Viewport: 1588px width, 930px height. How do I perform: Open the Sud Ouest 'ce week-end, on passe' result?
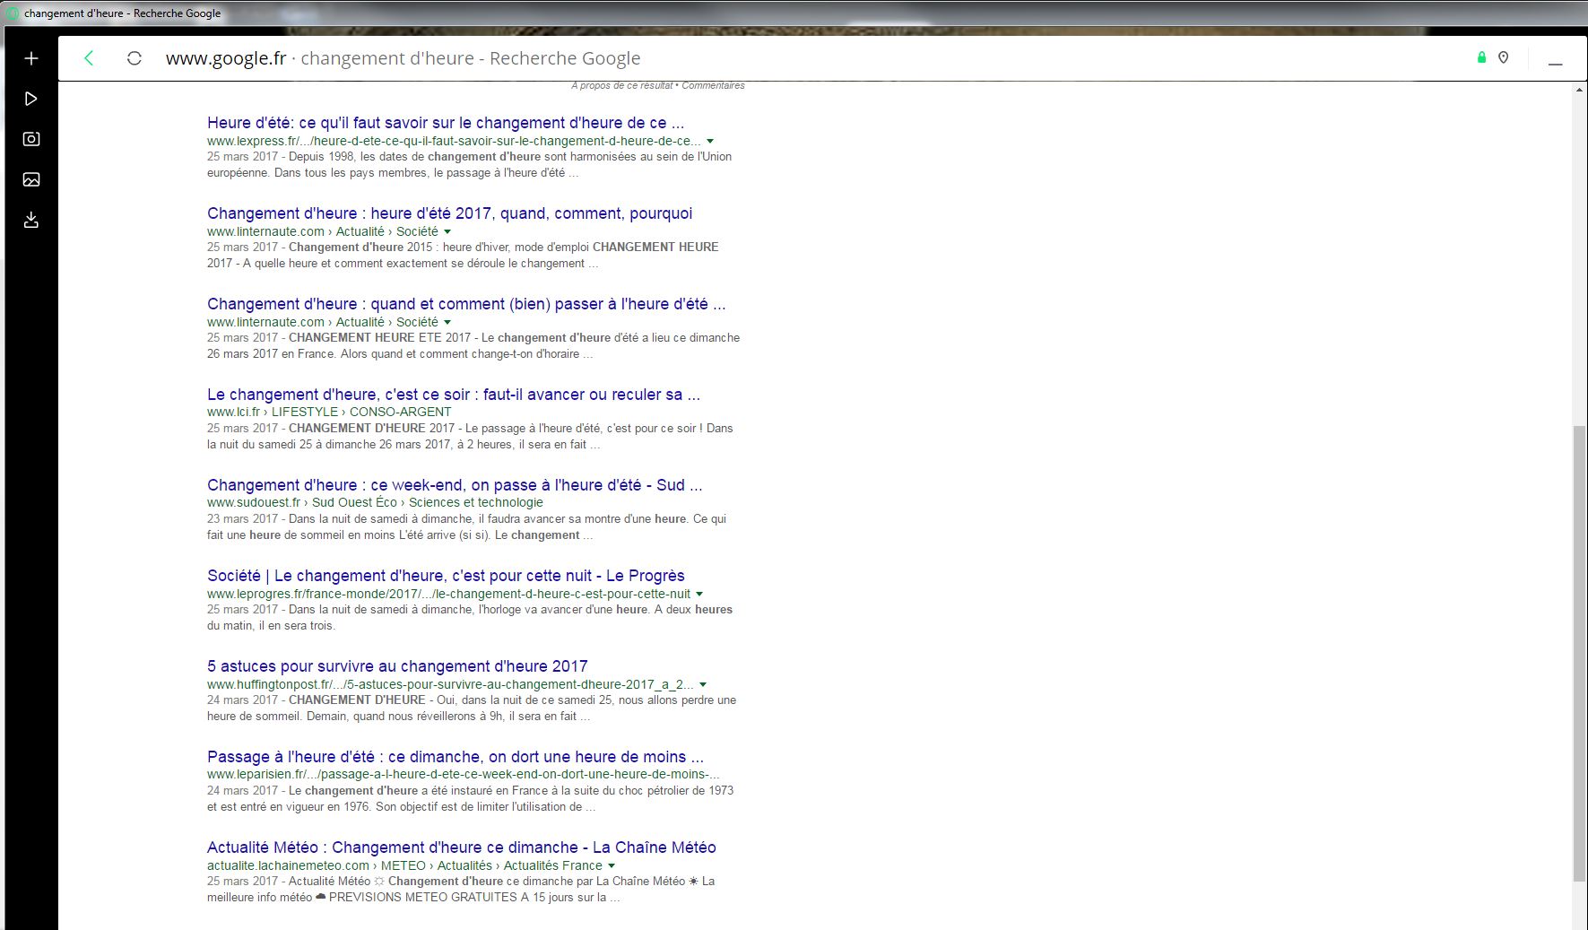point(455,485)
